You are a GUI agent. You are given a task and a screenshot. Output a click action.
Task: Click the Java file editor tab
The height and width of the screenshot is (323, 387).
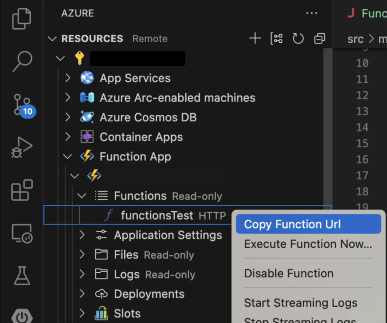(367, 13)
